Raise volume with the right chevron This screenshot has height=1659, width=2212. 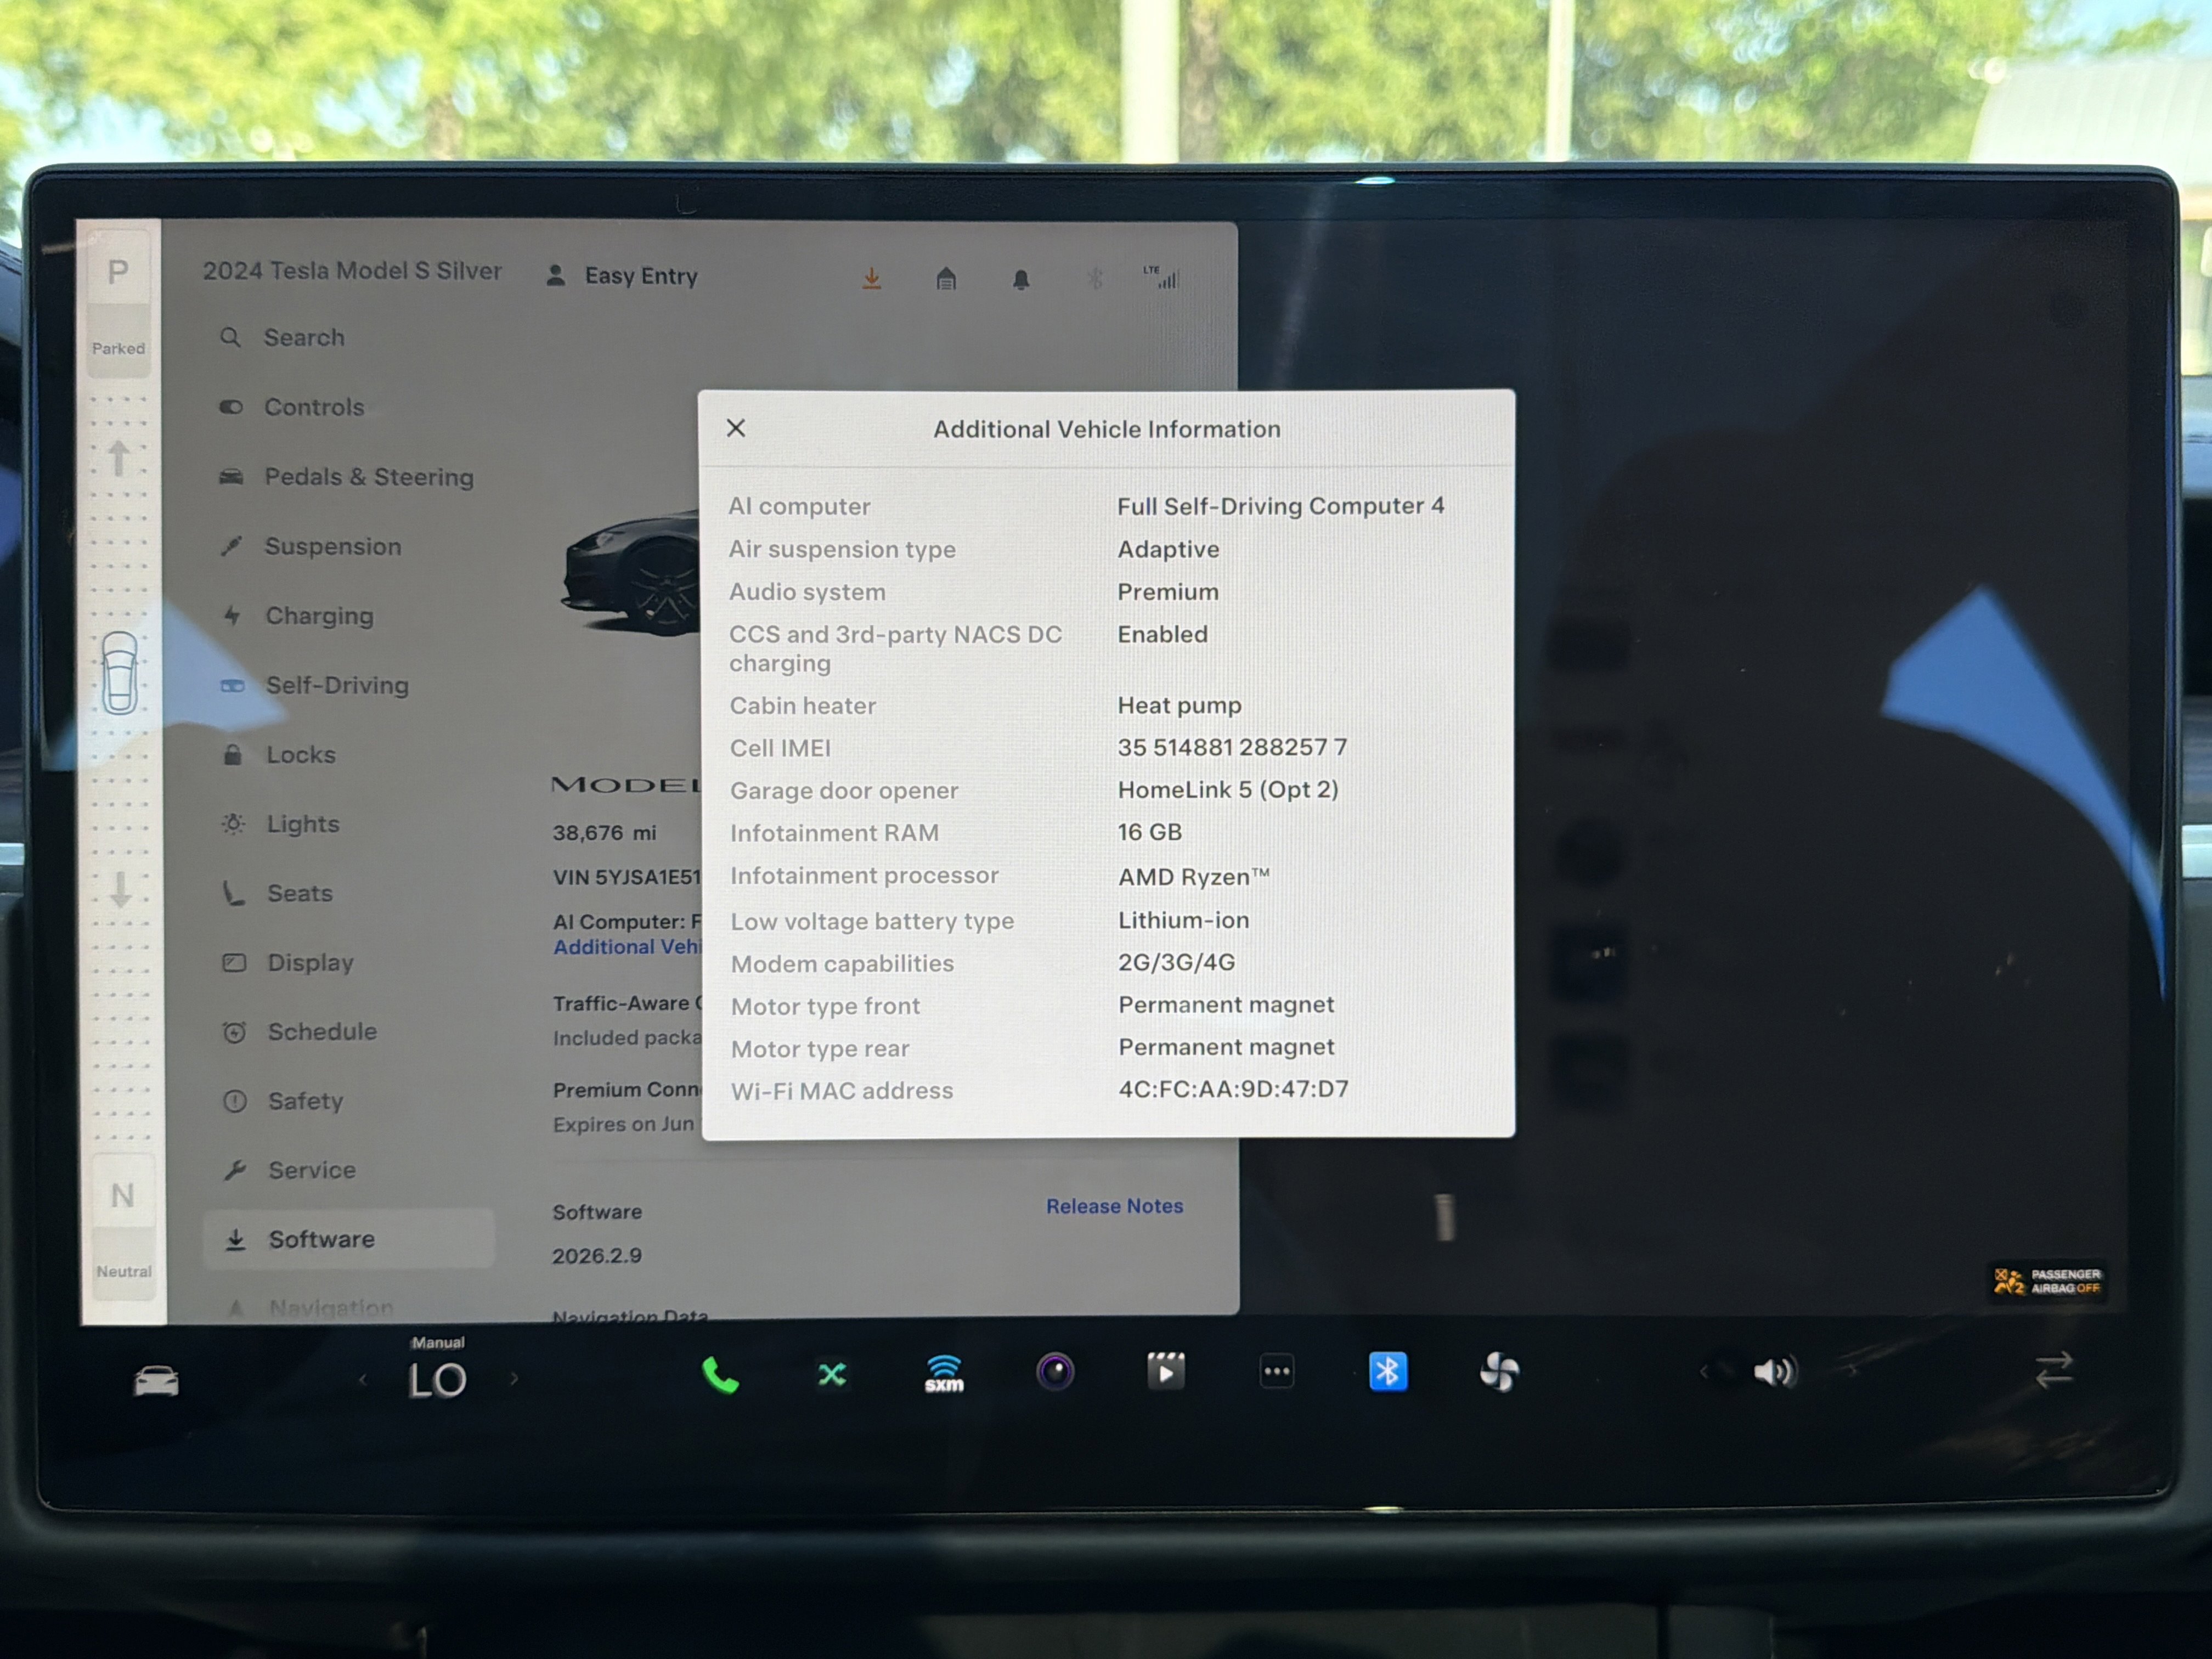tap(1852, 1370)
